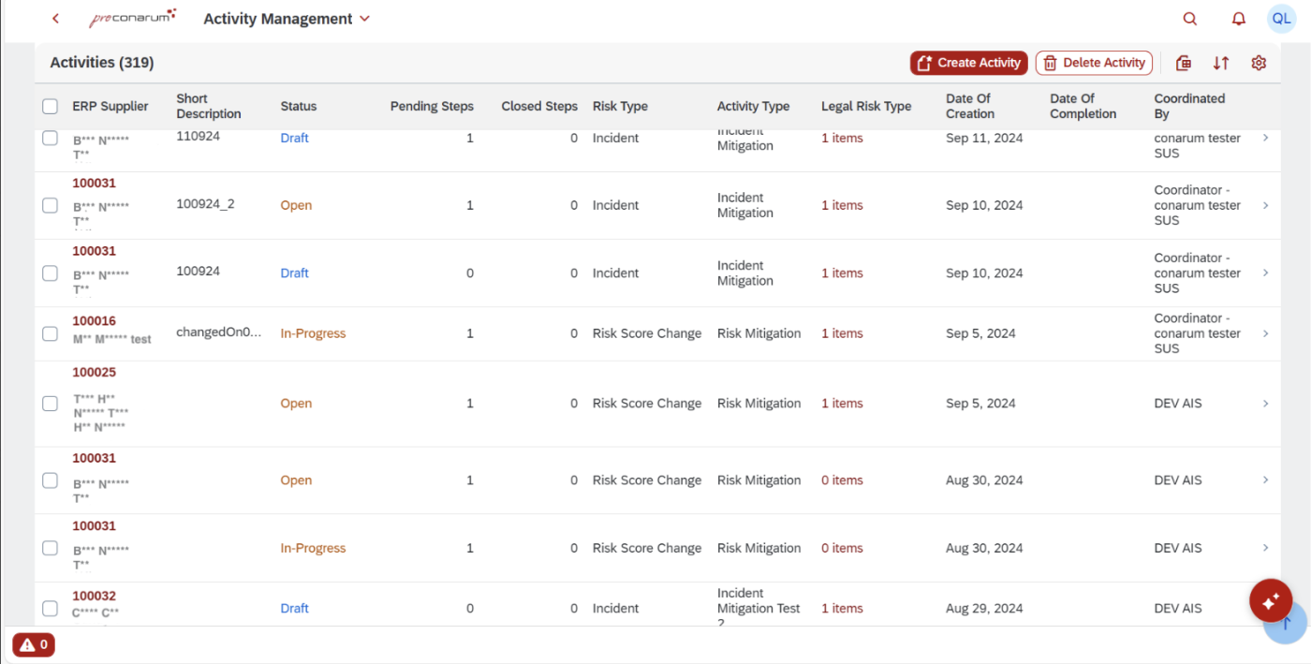Click the red sparkle assistant button
This screenshot has width=1311, height=664.
tap(1271, 601)
